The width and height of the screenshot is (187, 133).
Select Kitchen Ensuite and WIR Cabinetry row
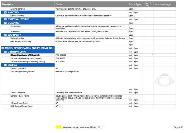pos(89,55)
